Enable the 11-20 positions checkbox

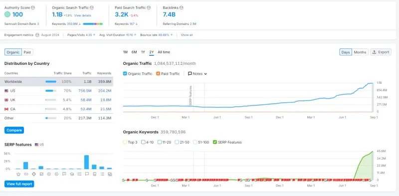[x=160, y=142]
